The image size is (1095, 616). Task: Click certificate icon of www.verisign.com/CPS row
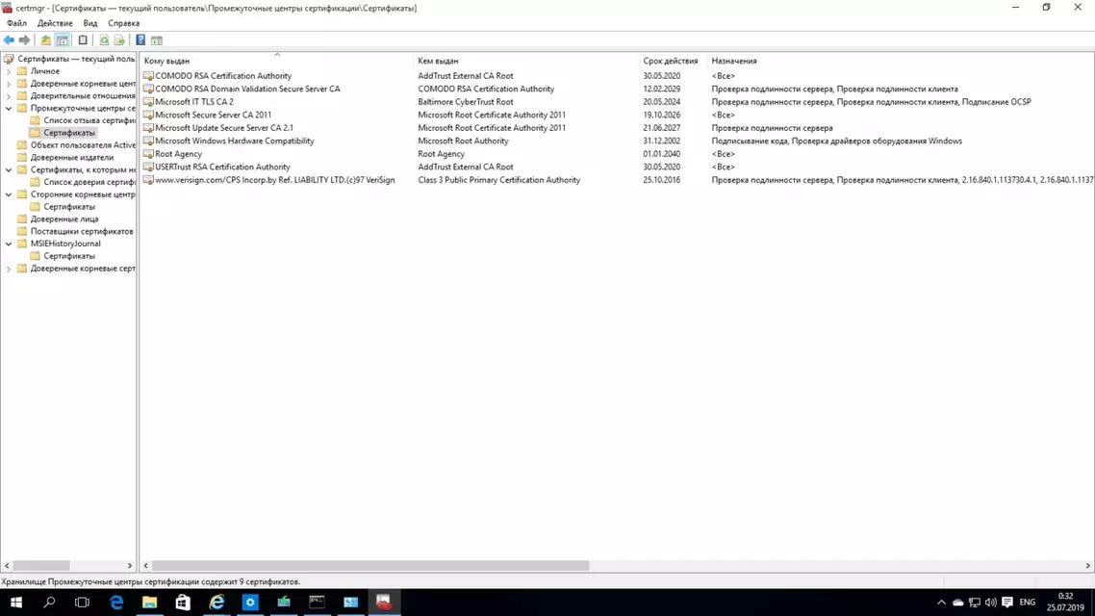coord(148,179)
